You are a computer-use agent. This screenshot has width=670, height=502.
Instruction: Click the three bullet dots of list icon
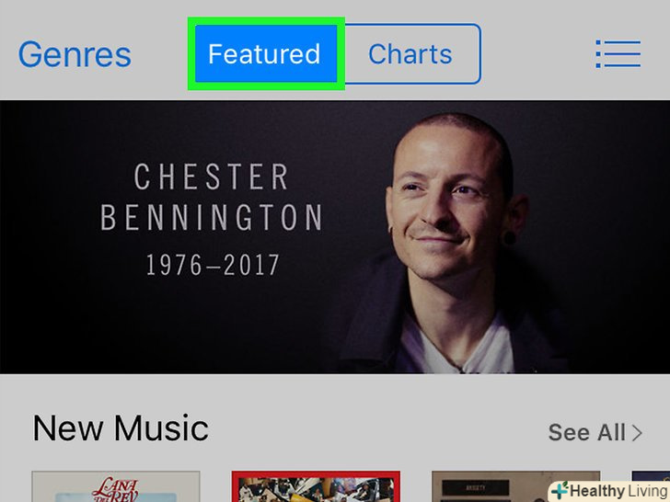click(x=598, y=53)
